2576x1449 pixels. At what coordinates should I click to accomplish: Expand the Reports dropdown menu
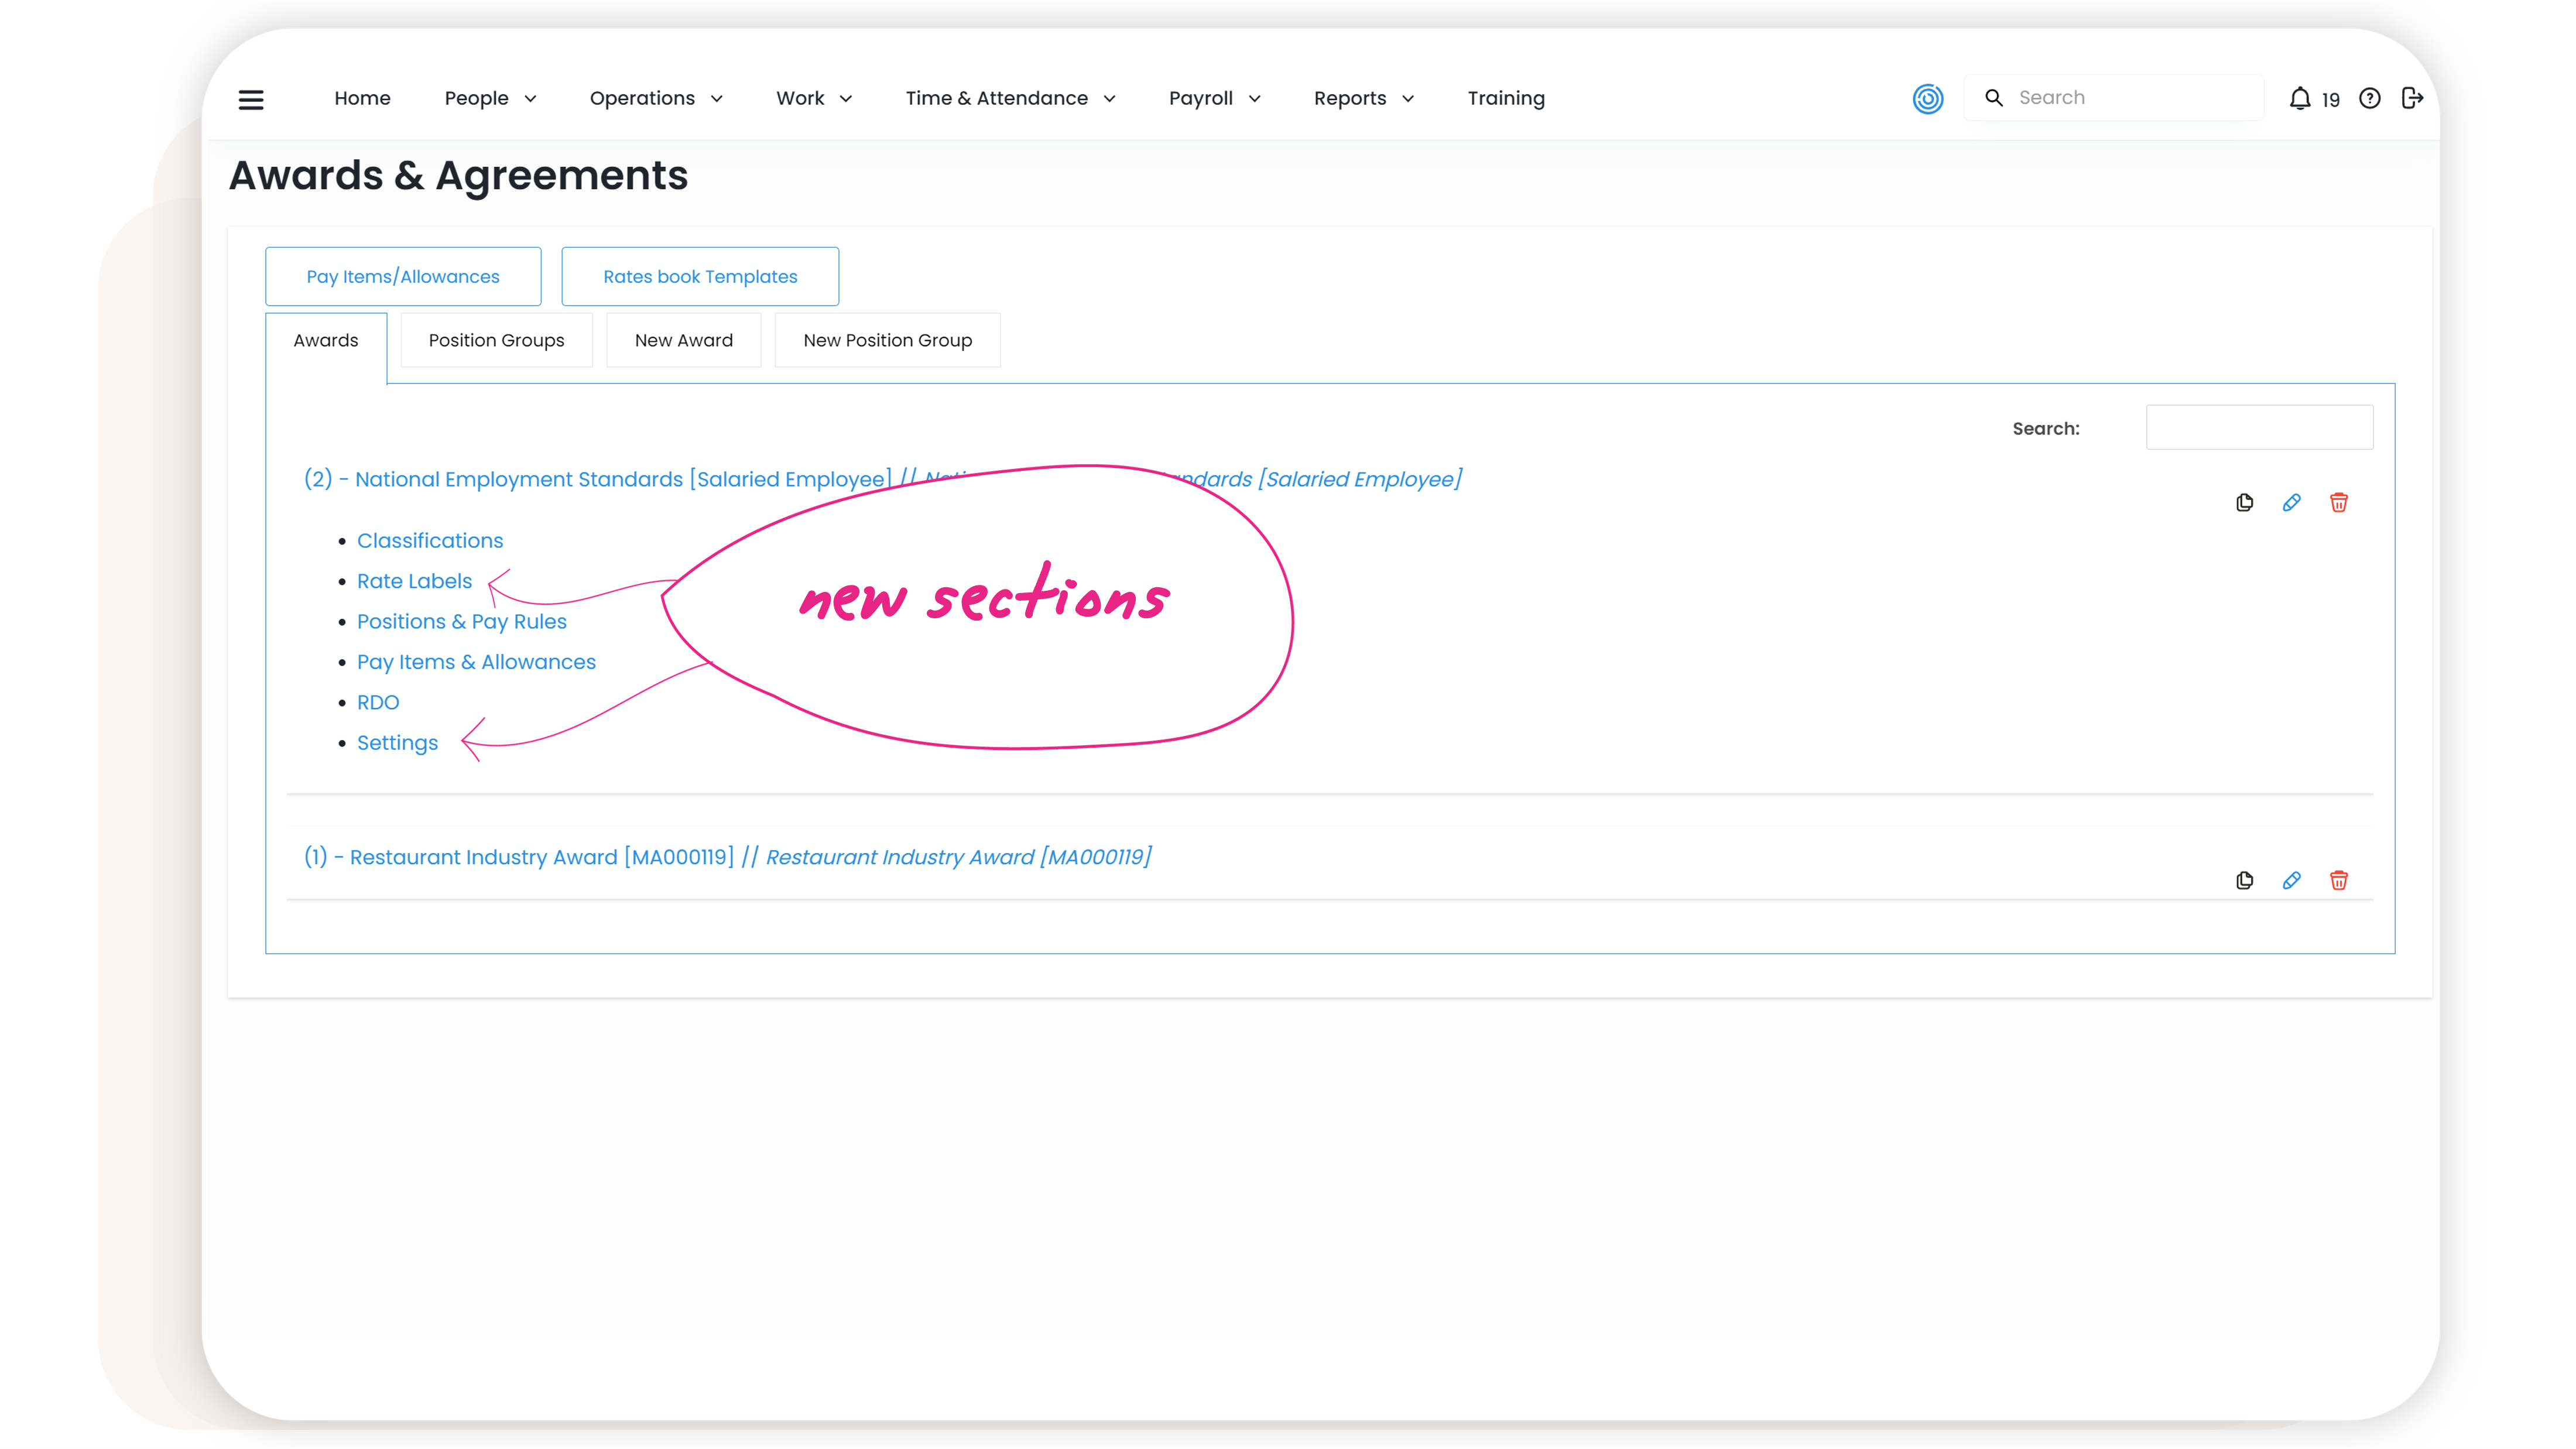click(1363, 98)
